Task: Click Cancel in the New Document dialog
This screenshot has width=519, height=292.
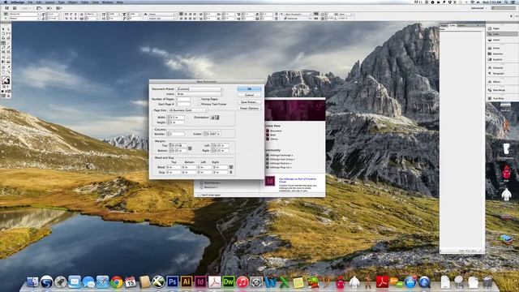Action: coord(249,95)
